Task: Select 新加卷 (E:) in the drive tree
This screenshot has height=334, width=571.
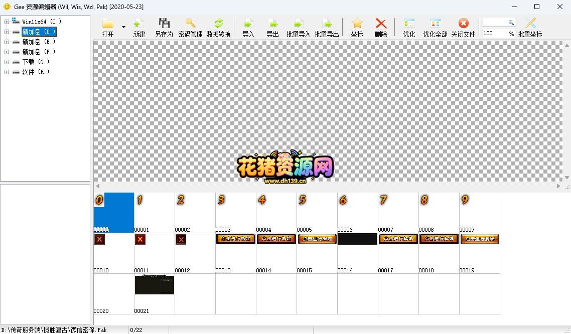Action: pos(39,42)
